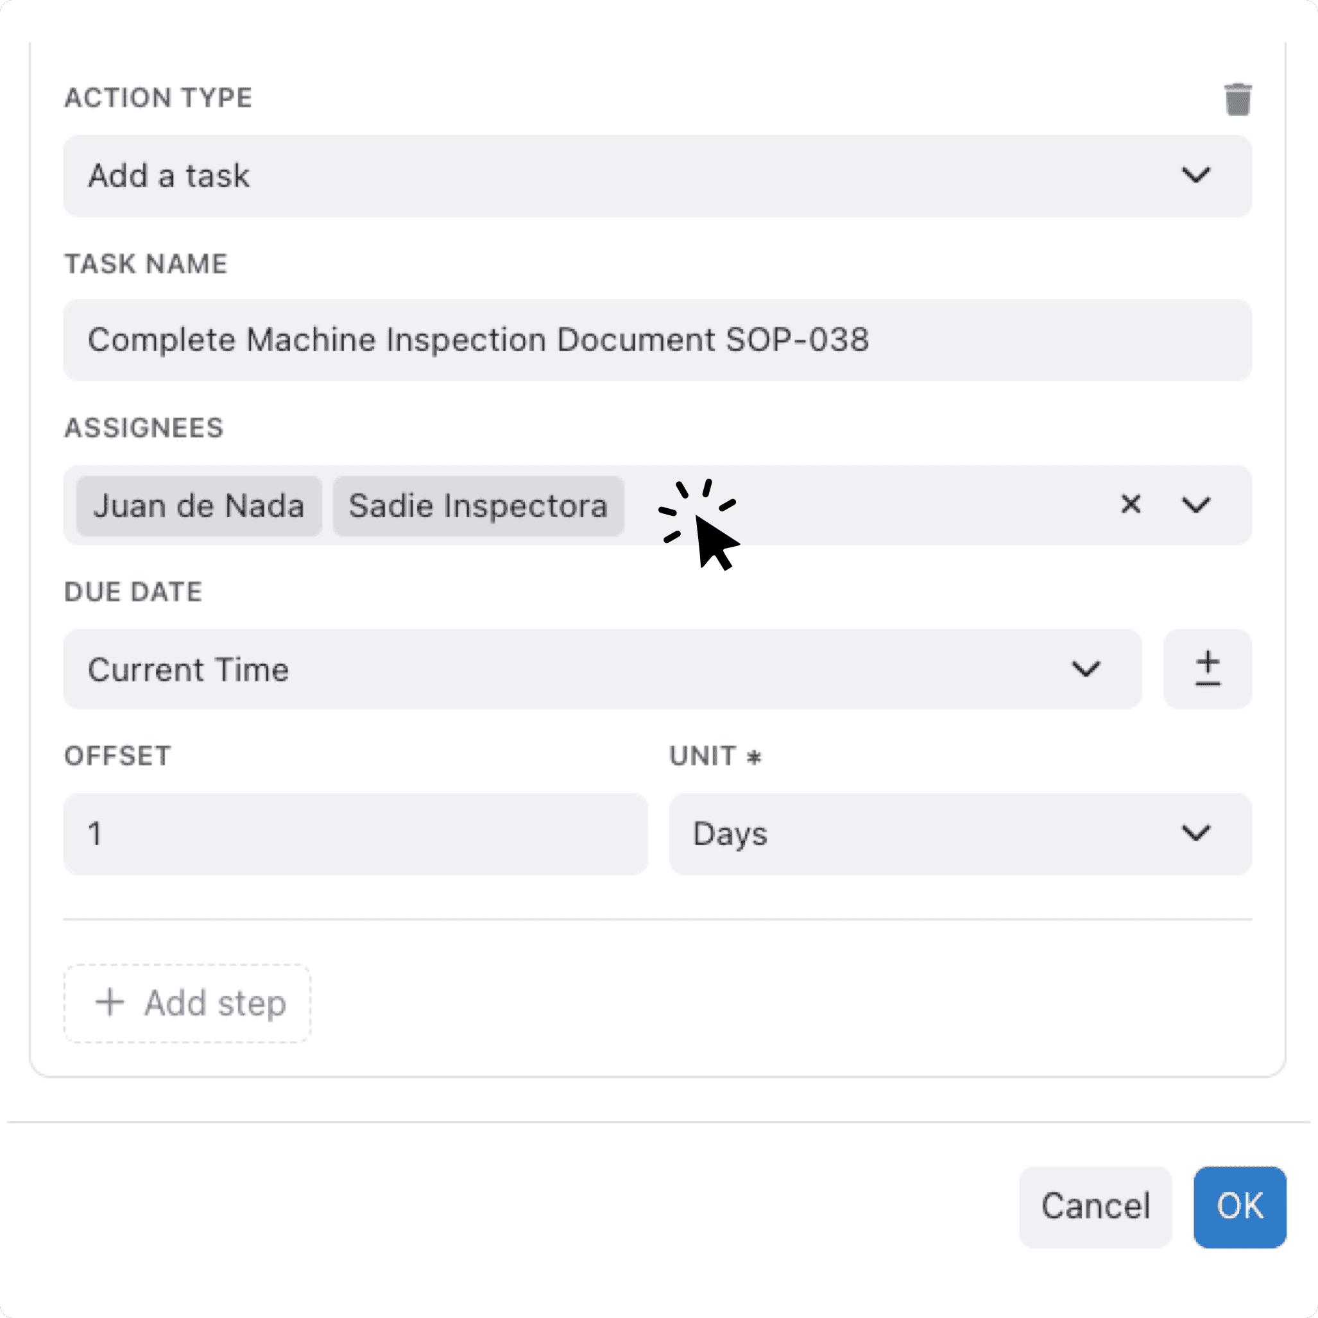The image size is (1318, 1318).
Task: Click the Cancel button
Action: (x=1095, y=1207)
